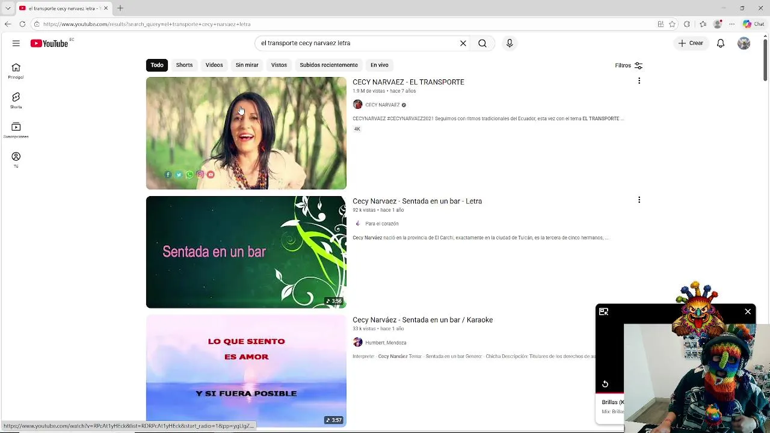Viewport: 770px width, 433px height.
Task: Click the Humbert. Mendoza channel avatar
Action: (358, 342)
